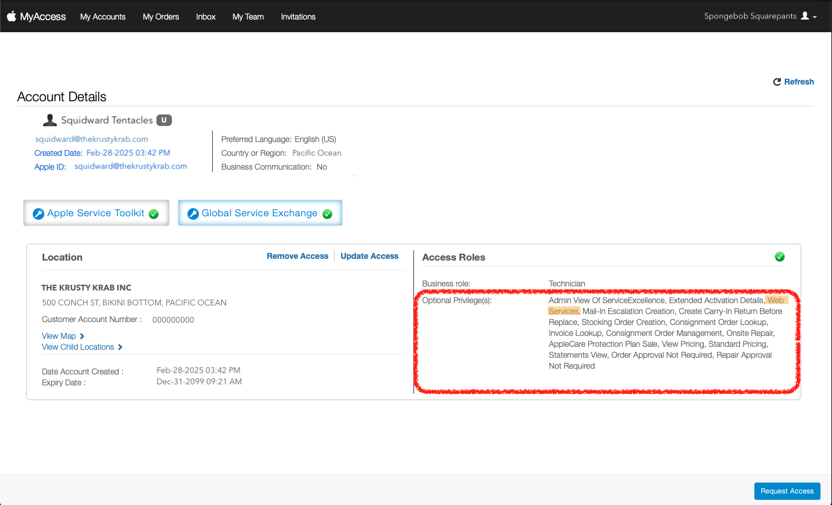Click customer account number 000000000

click(173, 320)
